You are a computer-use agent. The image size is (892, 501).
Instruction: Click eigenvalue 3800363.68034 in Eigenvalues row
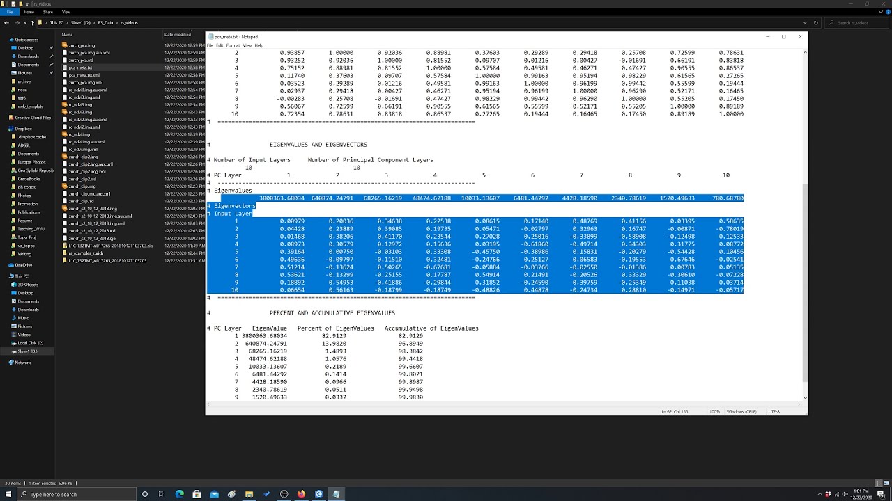[x=282, y=198]
